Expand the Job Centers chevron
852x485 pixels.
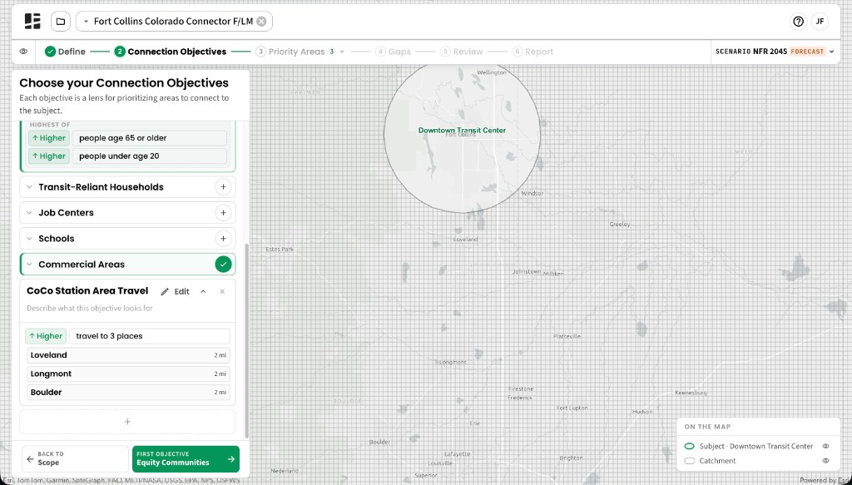(29, 212)
